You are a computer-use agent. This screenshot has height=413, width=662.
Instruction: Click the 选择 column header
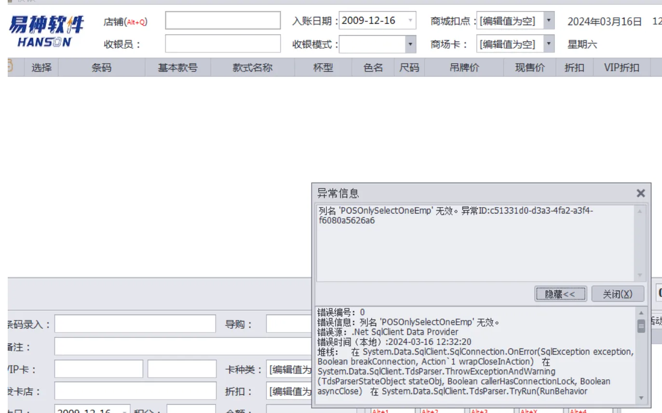[x=41, y=68]
